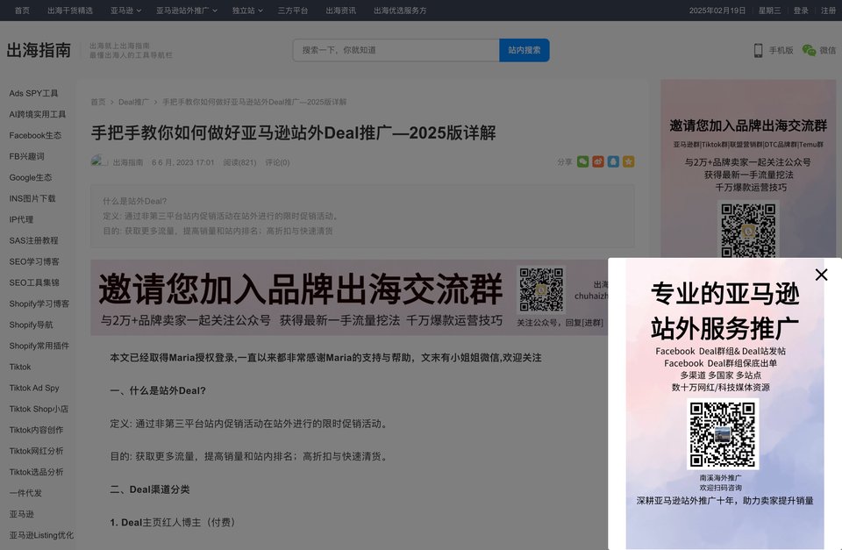Expand the 亚马逊站外推广 dropdown menu

[187, 11]
